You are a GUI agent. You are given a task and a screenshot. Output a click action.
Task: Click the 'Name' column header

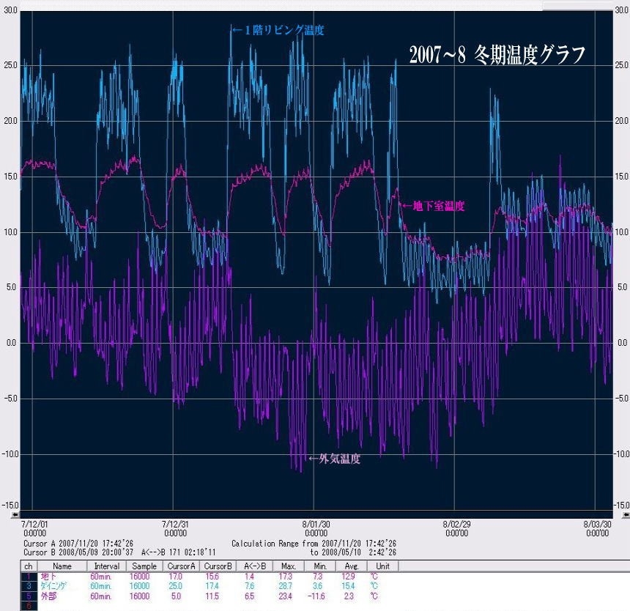[62, 566]
